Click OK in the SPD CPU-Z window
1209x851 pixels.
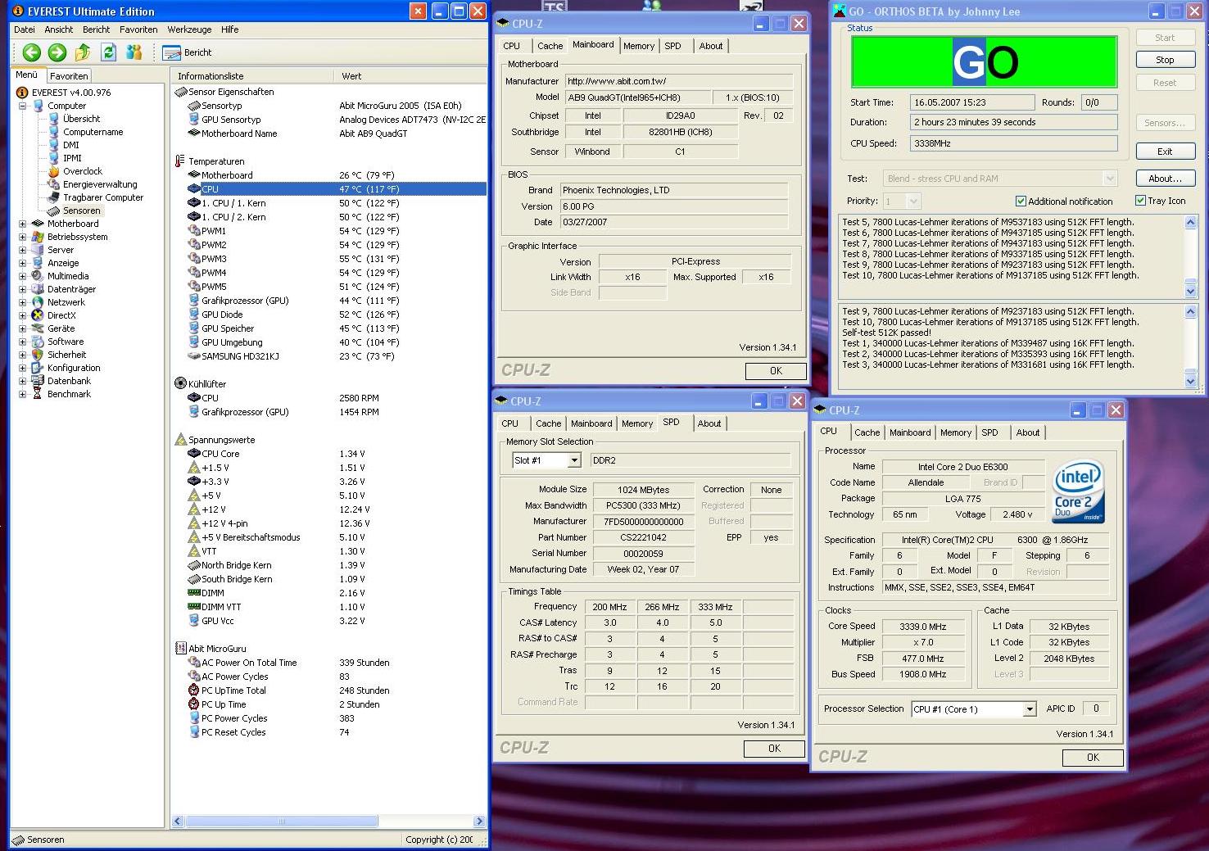[774, 749]
